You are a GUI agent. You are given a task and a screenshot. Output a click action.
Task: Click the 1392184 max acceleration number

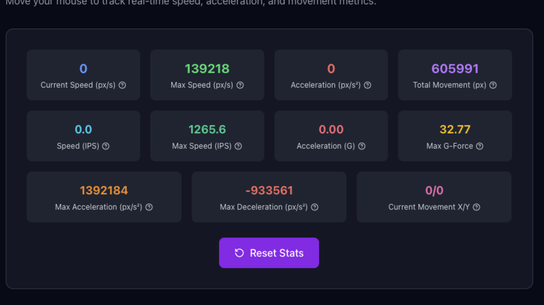pyautogui.click(x=104, y=191)
